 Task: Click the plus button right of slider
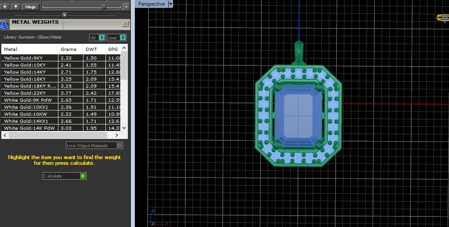pos(126,7)
